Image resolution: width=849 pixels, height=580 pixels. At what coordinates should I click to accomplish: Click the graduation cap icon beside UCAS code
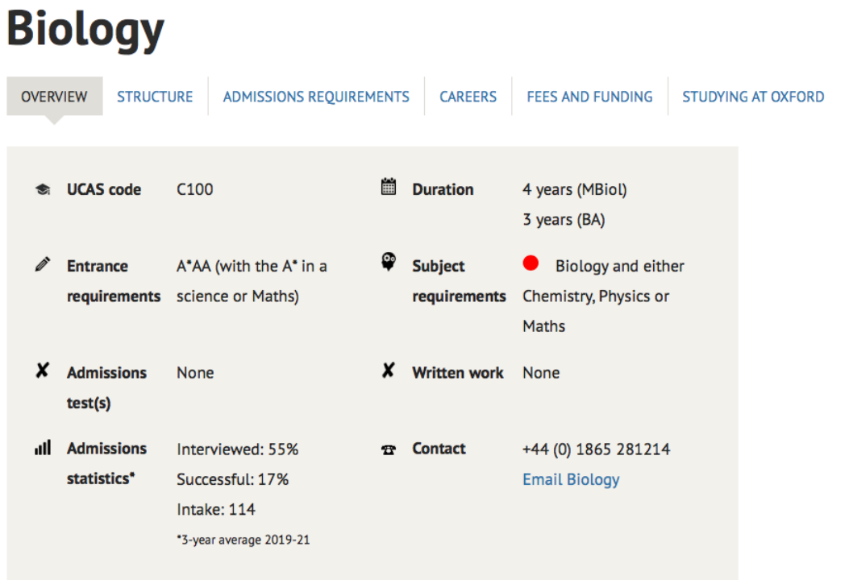click(43, 189)
